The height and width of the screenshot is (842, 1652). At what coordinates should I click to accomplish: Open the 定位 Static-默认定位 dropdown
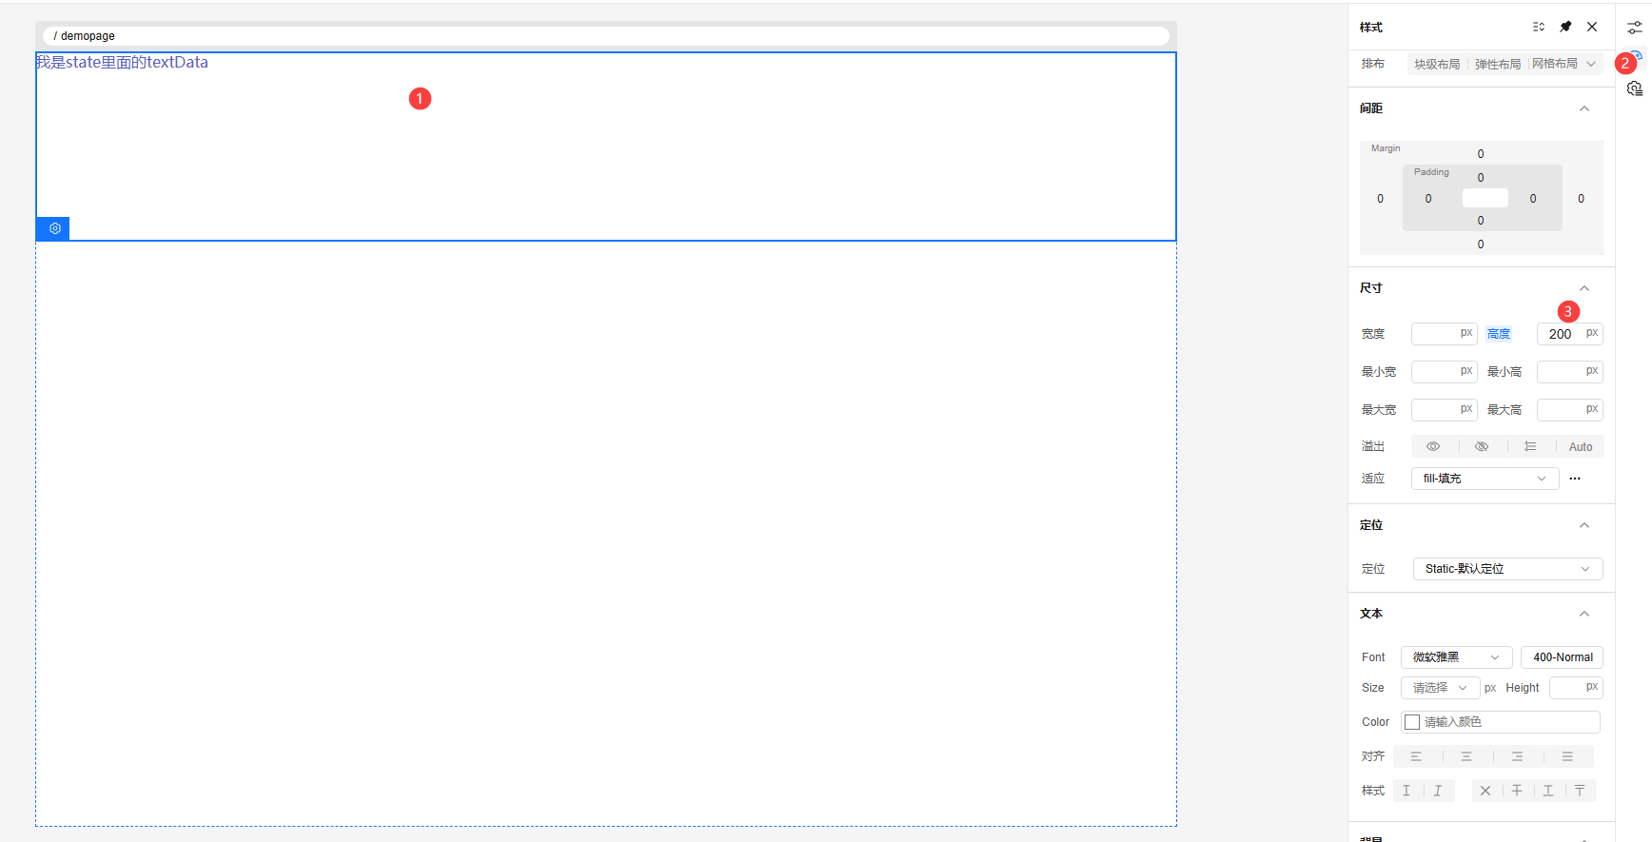(1507, 569)
